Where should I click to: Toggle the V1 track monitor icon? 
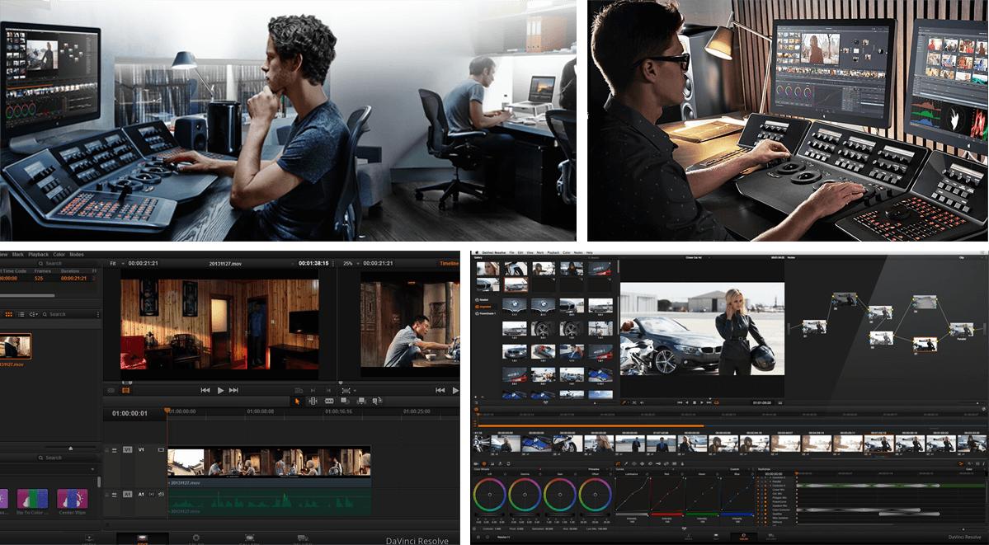coord(161,449)
